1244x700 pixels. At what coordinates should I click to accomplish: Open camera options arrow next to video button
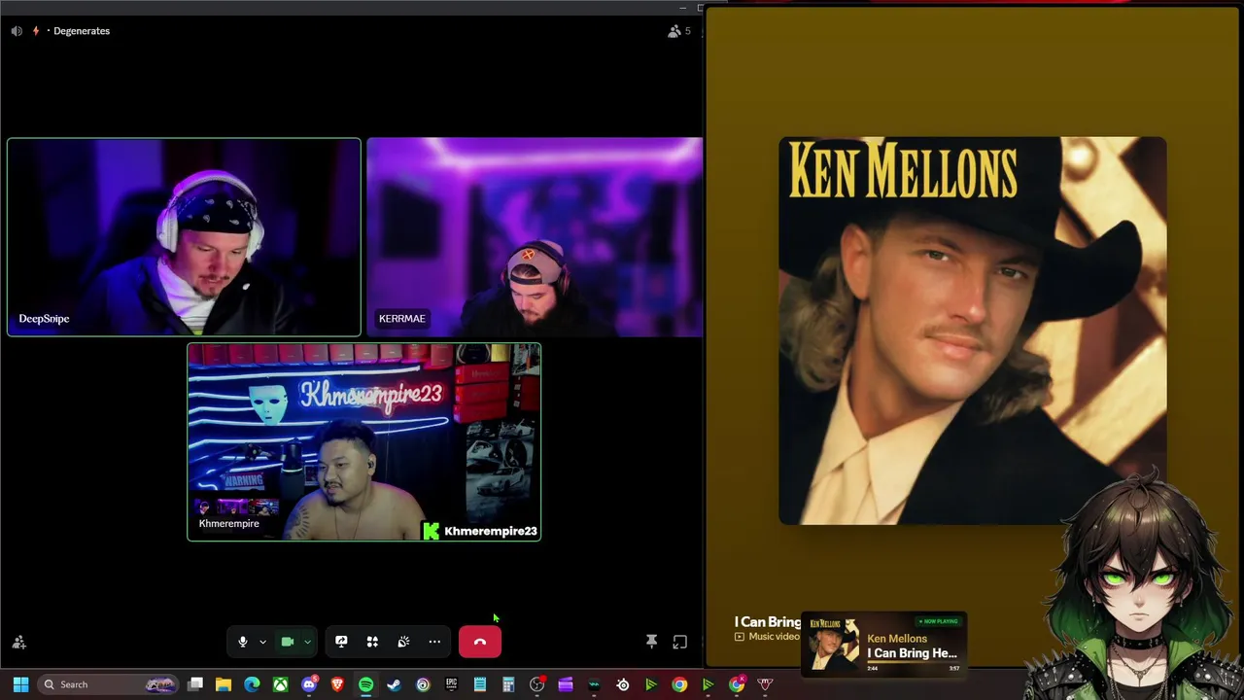pos(307,643)
